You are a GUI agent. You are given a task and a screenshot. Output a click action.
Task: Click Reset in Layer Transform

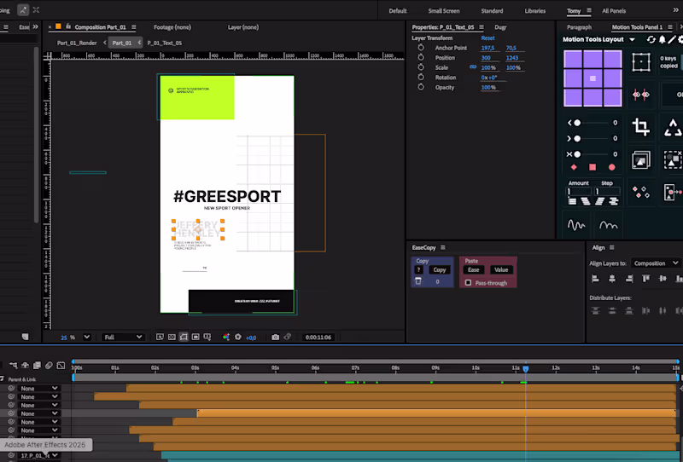[487, 38]
